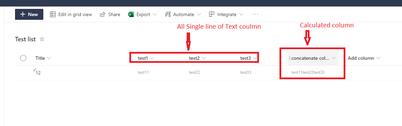This screenshot has height=126, width=402.
Task: Click the test11test22test33 calculated cell
Action: pos(308,72)
